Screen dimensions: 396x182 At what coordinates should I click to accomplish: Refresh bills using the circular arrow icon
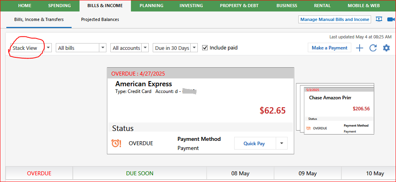pyautogui.click(x=373, y=48)
